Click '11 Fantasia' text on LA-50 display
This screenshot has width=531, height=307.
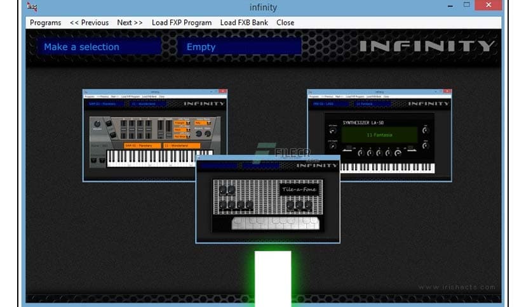click(379, 135)
